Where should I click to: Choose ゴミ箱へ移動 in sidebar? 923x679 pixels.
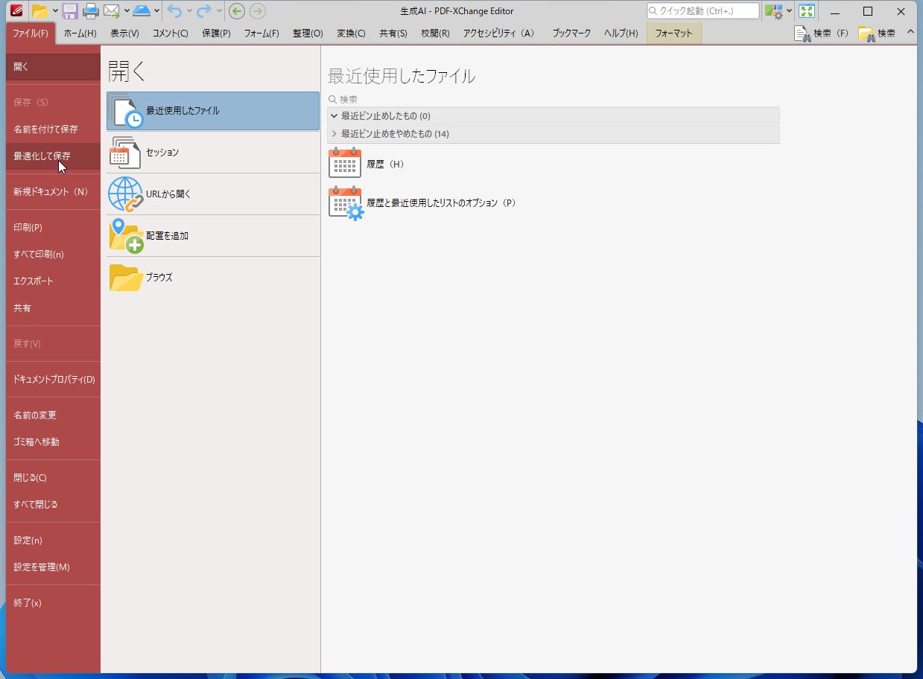point(53,442)
